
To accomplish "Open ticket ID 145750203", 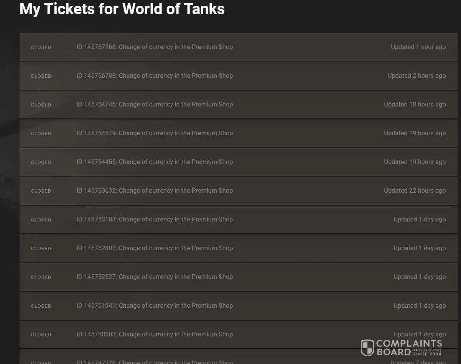I will (155, 334).
